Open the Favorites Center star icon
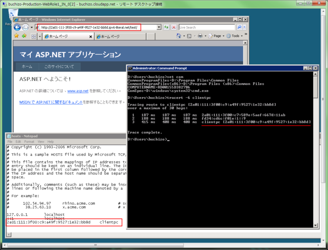The image size is (328, 250). (x=16, y=36)
